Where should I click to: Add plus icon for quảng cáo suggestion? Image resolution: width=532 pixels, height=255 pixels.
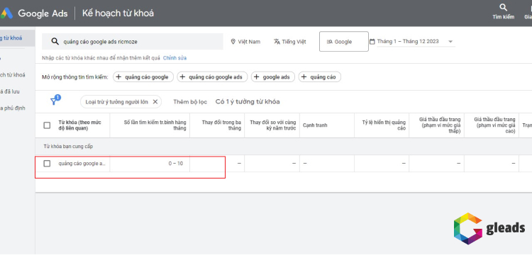(304, 77)
